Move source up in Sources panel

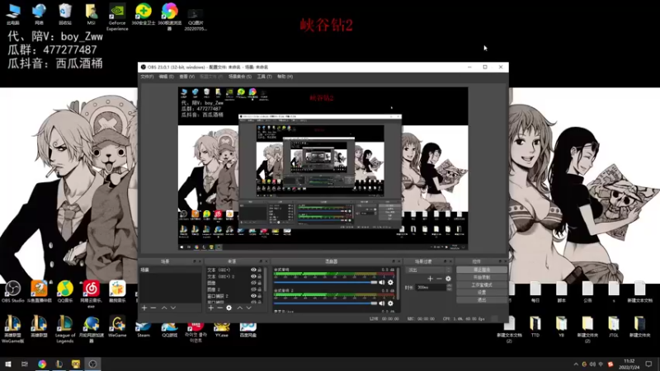pyautogui.click(x=239, y=308)
